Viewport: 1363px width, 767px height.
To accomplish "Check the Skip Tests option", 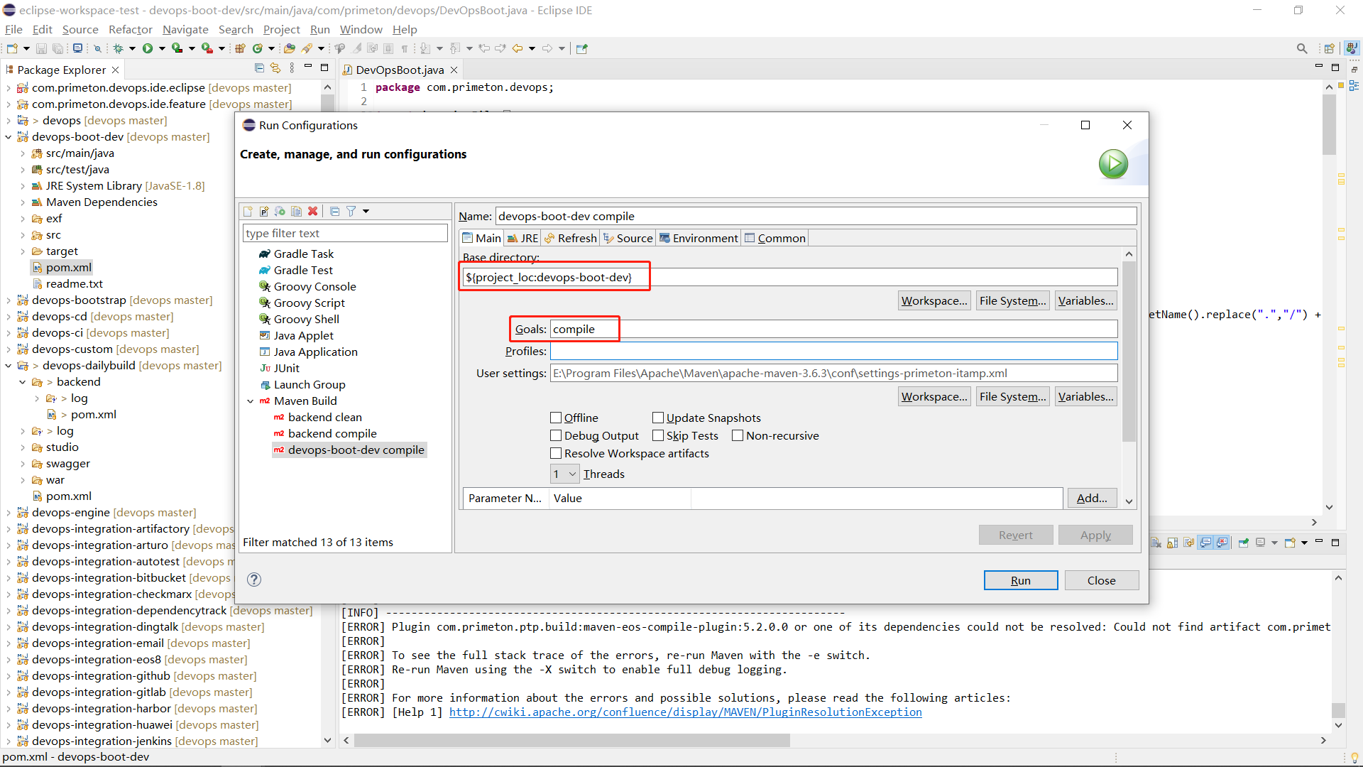I will [x=658, y=435].
